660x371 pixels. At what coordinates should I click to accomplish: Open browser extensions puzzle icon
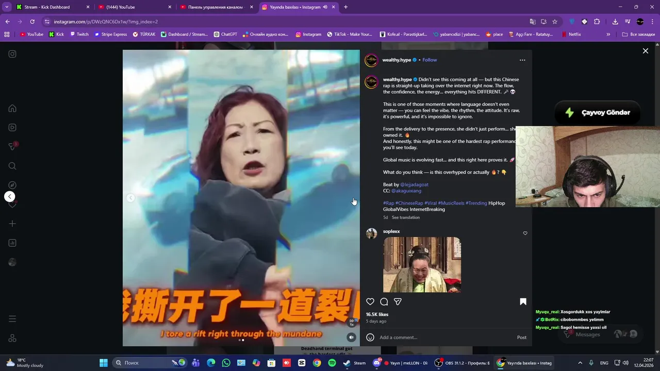point(597,22)
